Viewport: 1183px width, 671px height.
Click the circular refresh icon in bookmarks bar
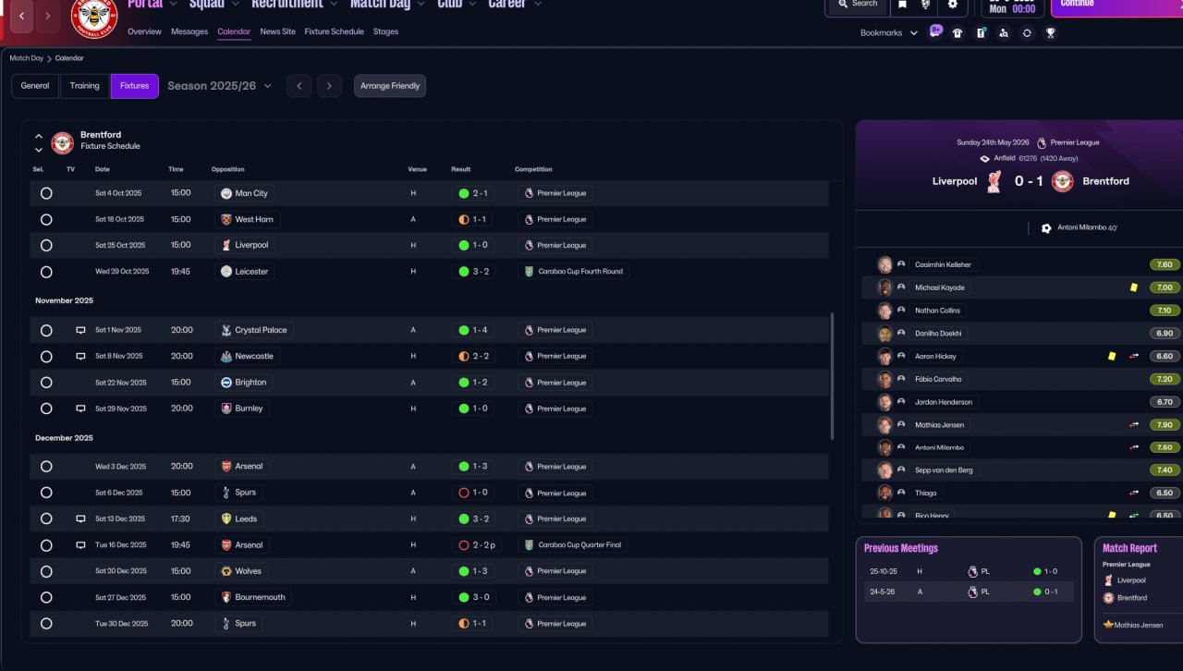coord(1027,33)
